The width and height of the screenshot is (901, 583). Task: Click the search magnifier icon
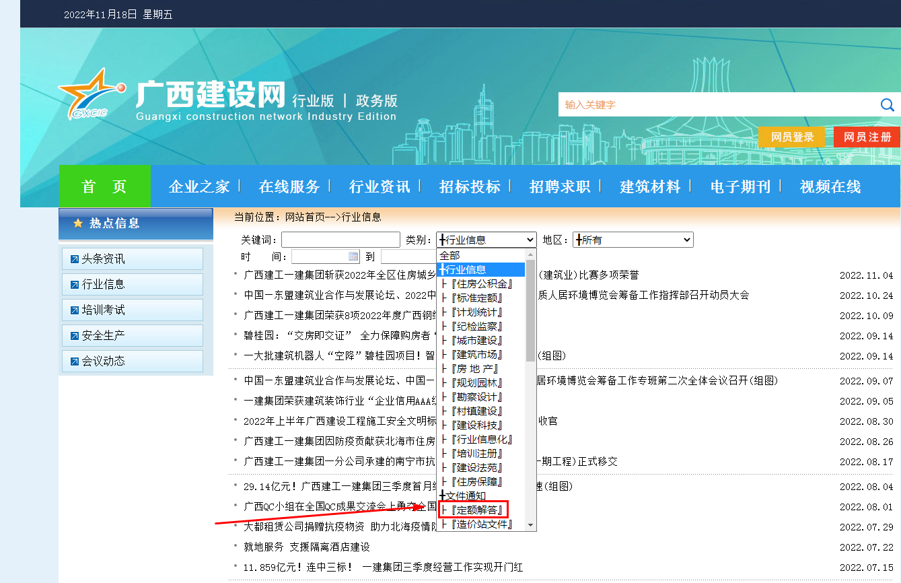point(887,105)
